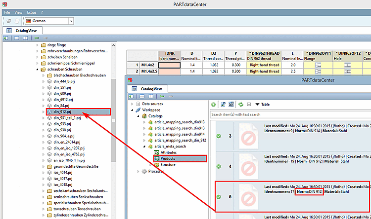Viewport: 371px width, 219px height.
Task: Click green back arrow in back window toolbar
Action: (x=37, y=38)
